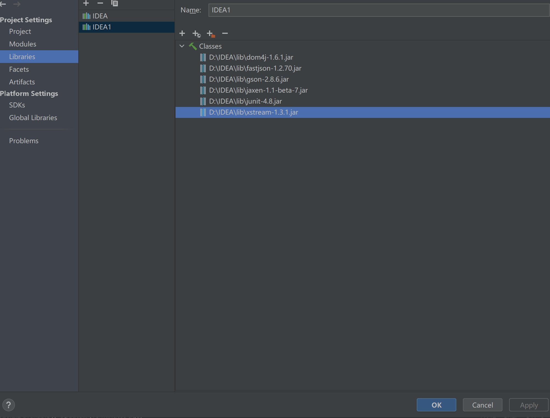Click the forward navigation arrow
The image size is (550, 418).
click(x=17, y=4)
